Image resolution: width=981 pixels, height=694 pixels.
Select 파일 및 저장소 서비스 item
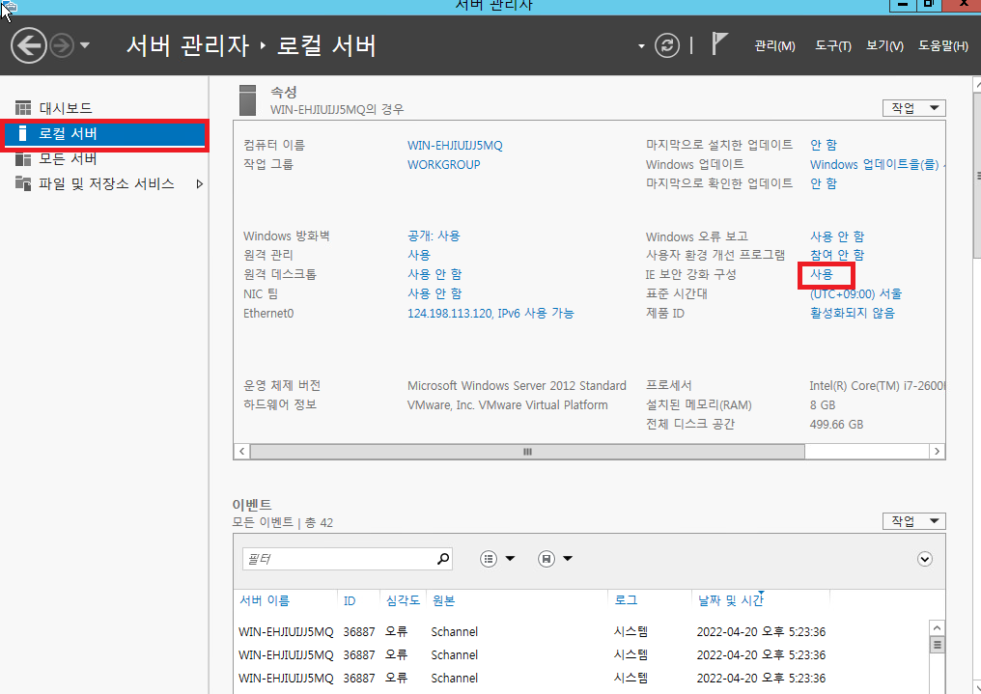104,183
